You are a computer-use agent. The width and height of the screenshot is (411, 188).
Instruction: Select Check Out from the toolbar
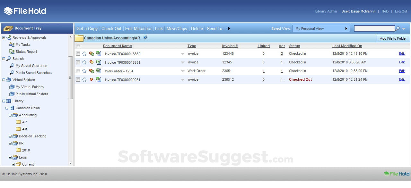111,29
